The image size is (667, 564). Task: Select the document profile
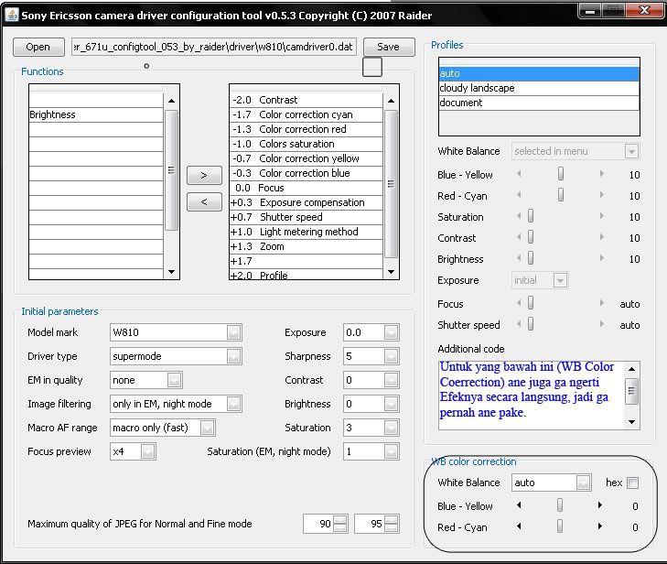pyautogui.click(x=539, y=103)
